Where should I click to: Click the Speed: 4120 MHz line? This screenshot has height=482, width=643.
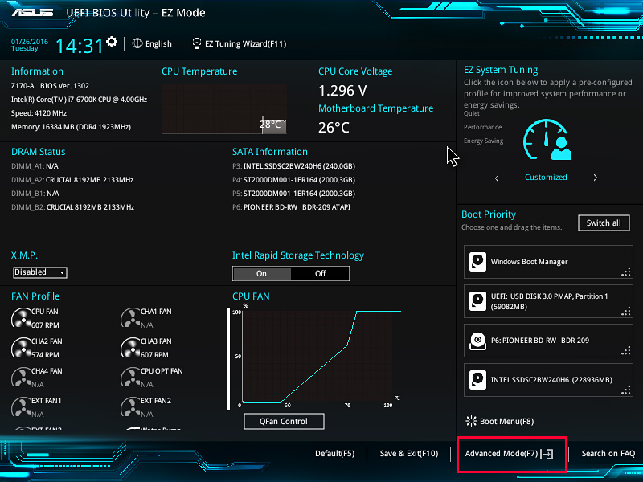coord(39,113)
